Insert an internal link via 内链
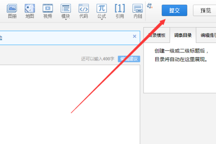The image size is (216, 144). pos(138,11)
